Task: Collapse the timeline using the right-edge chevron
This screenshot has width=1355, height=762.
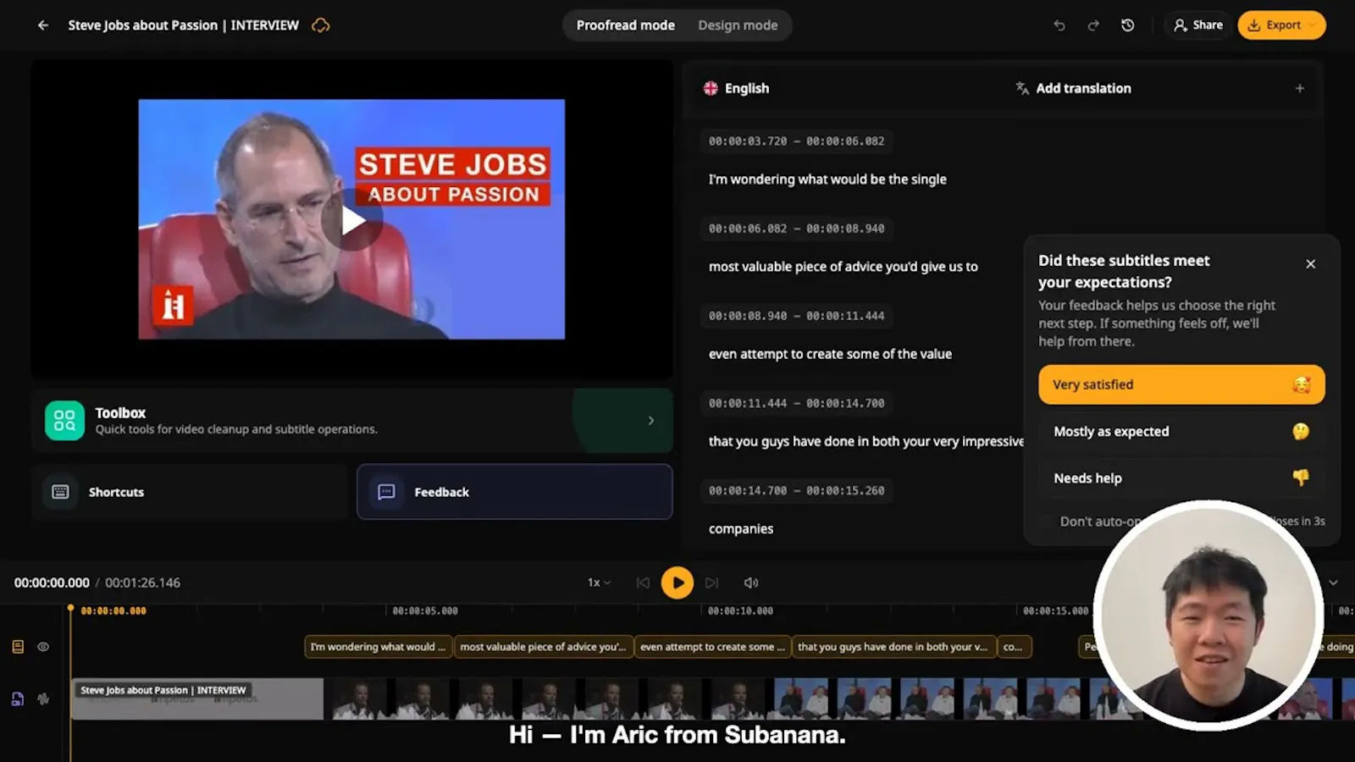Action: click(x=1333, y=583)
